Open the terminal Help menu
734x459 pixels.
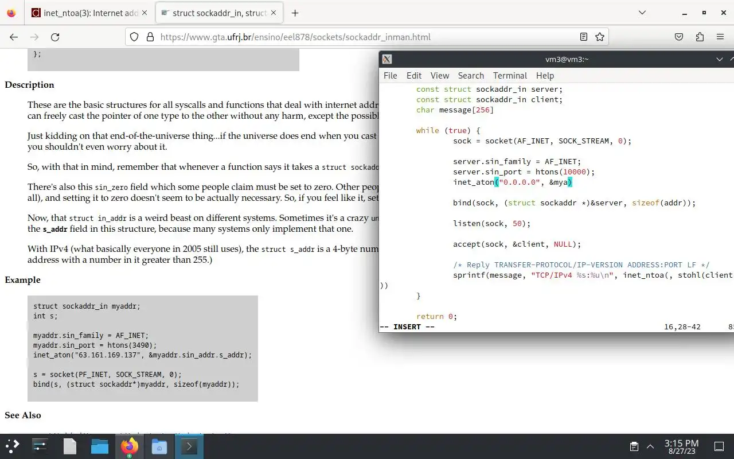[545, 76]
